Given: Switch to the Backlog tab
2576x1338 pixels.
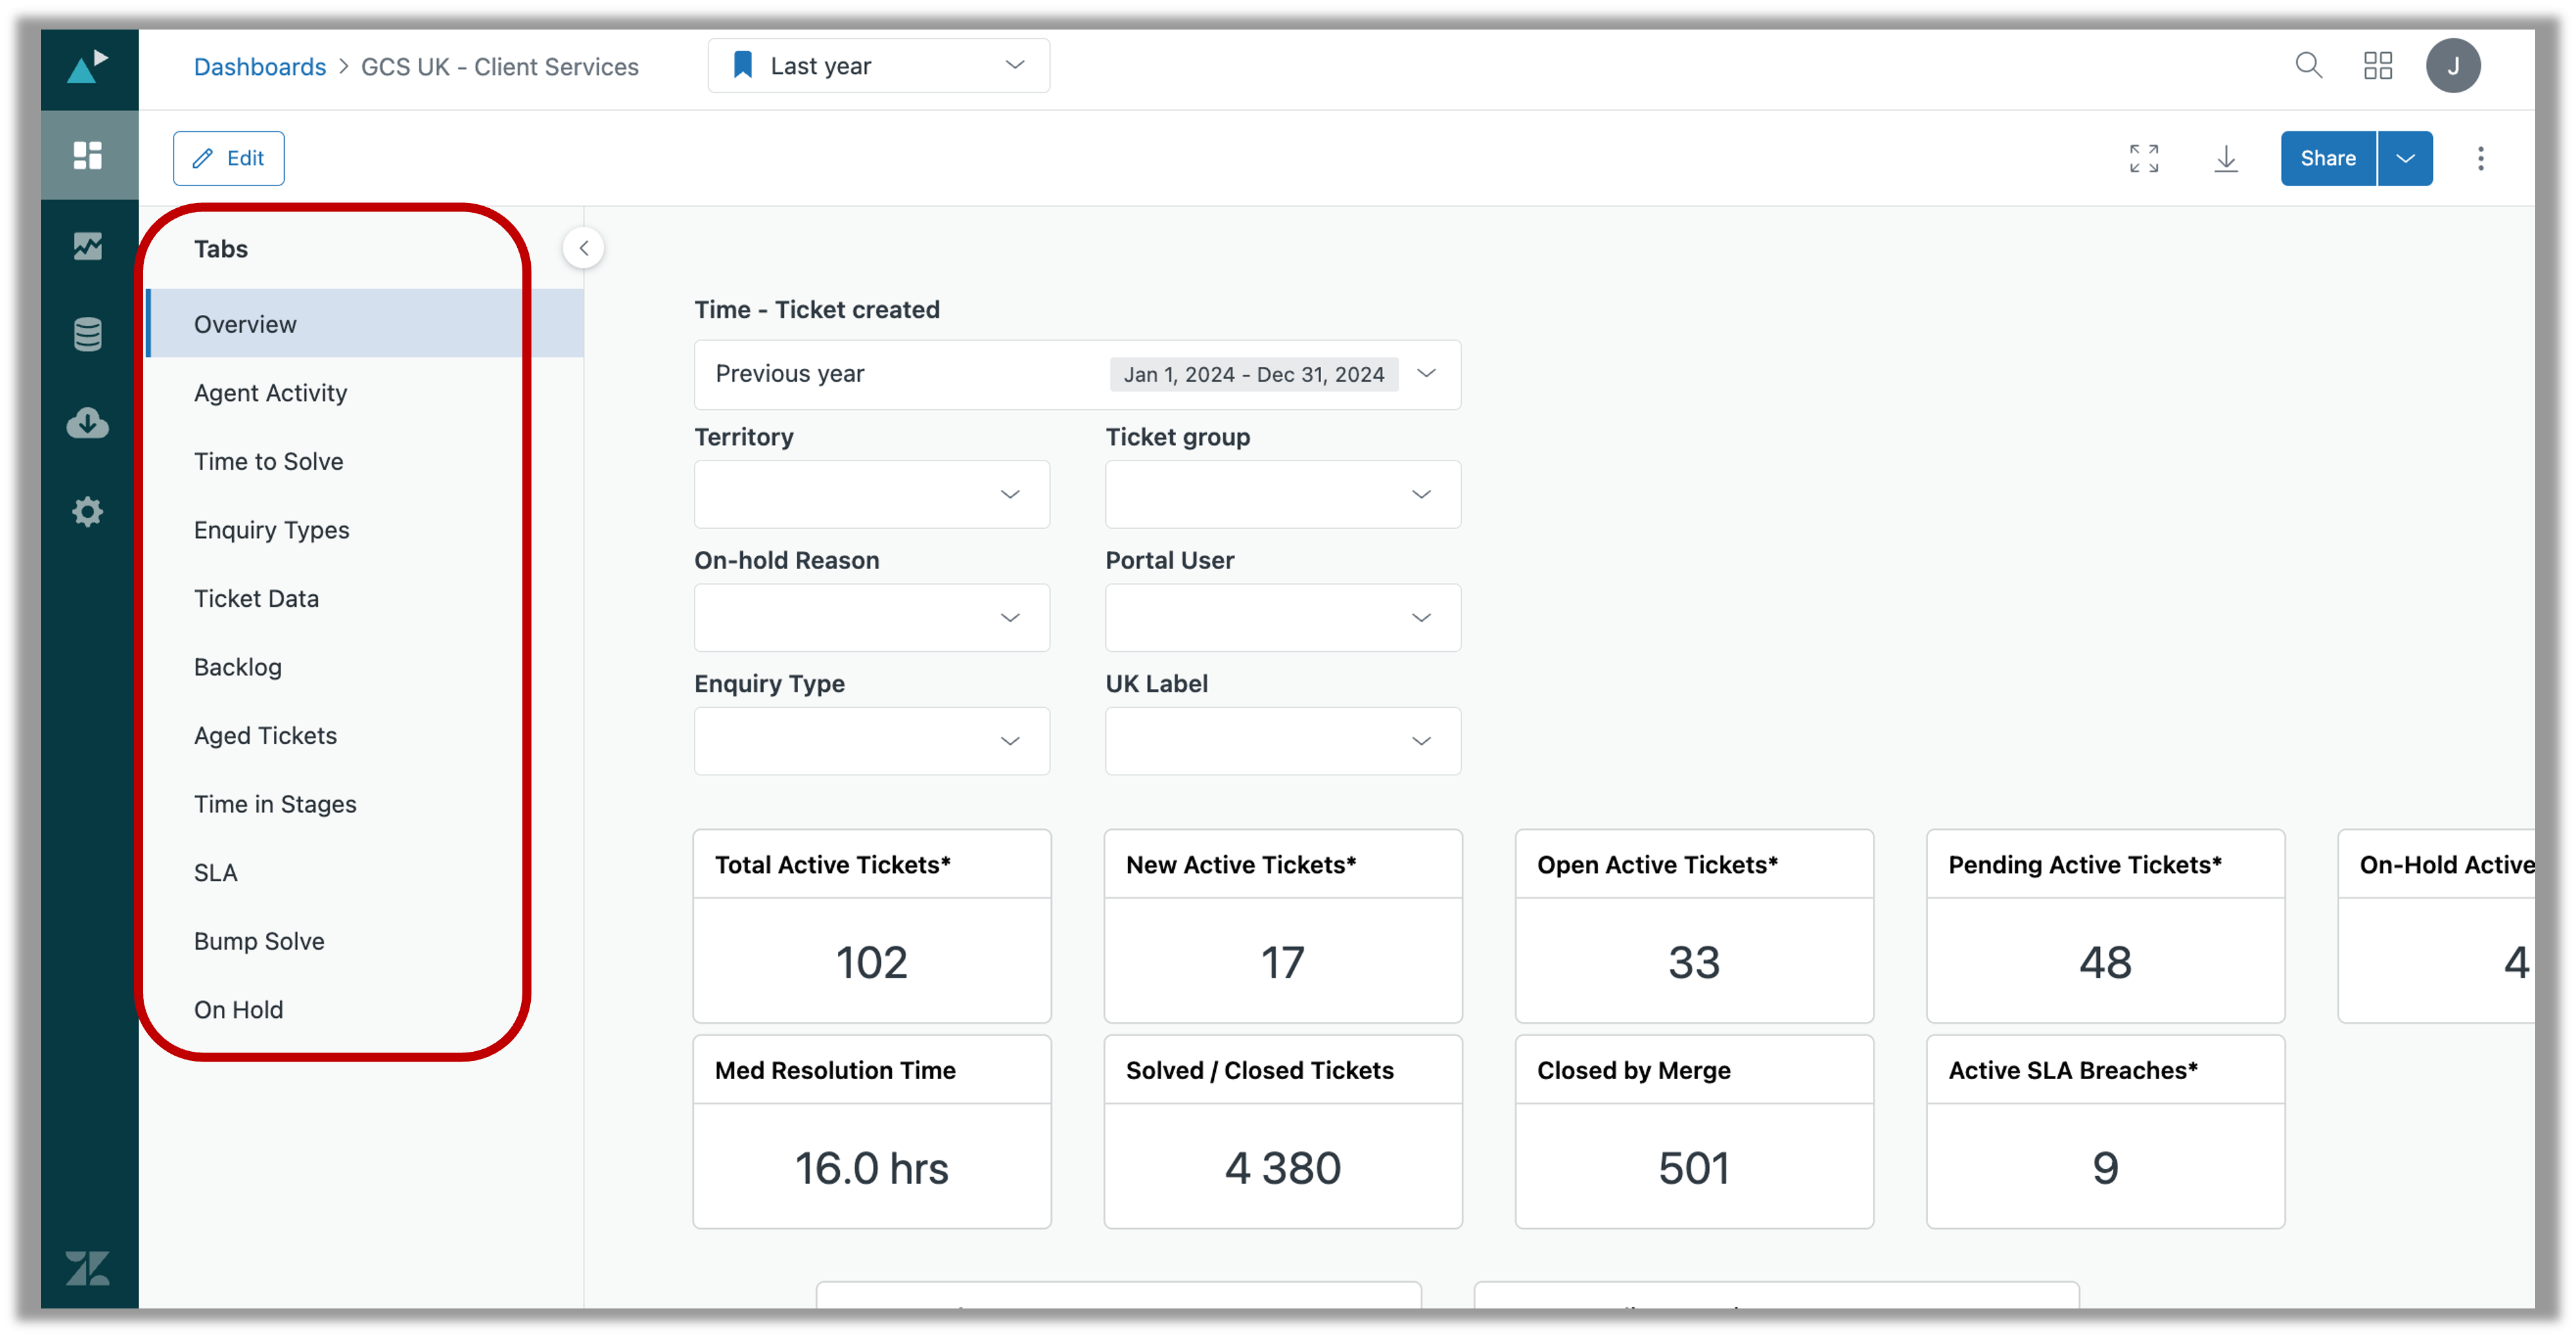Looking at the screenshot, I should click(x=365, y=667).
